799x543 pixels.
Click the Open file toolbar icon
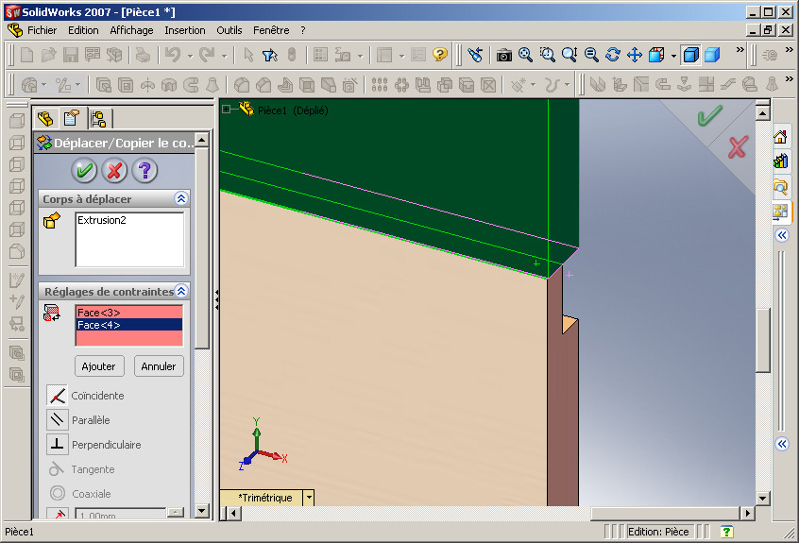48,55
